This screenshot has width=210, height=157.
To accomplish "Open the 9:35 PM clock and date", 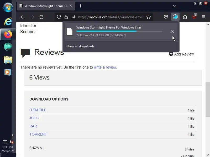I will (x=8, y=149).
